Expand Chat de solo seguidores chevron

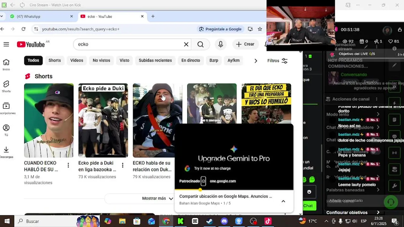click(x=378, y=127)
